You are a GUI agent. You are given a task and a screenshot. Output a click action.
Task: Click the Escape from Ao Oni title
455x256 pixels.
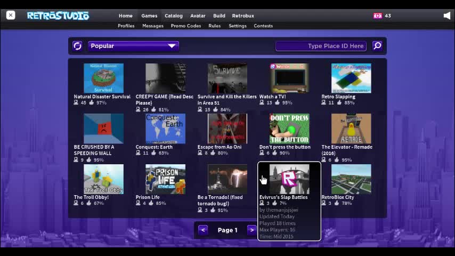[x=220, y=147]
